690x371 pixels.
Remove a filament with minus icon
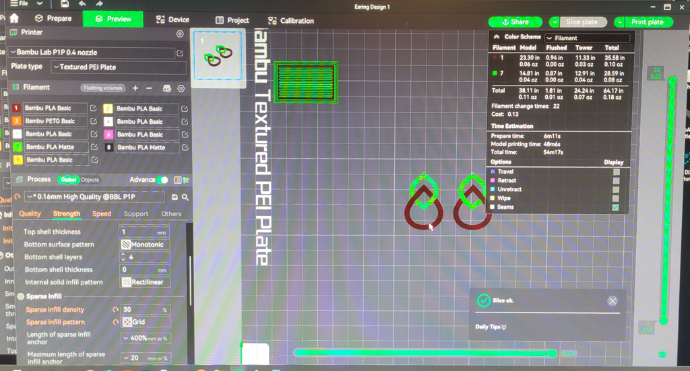tap(149, 88)
